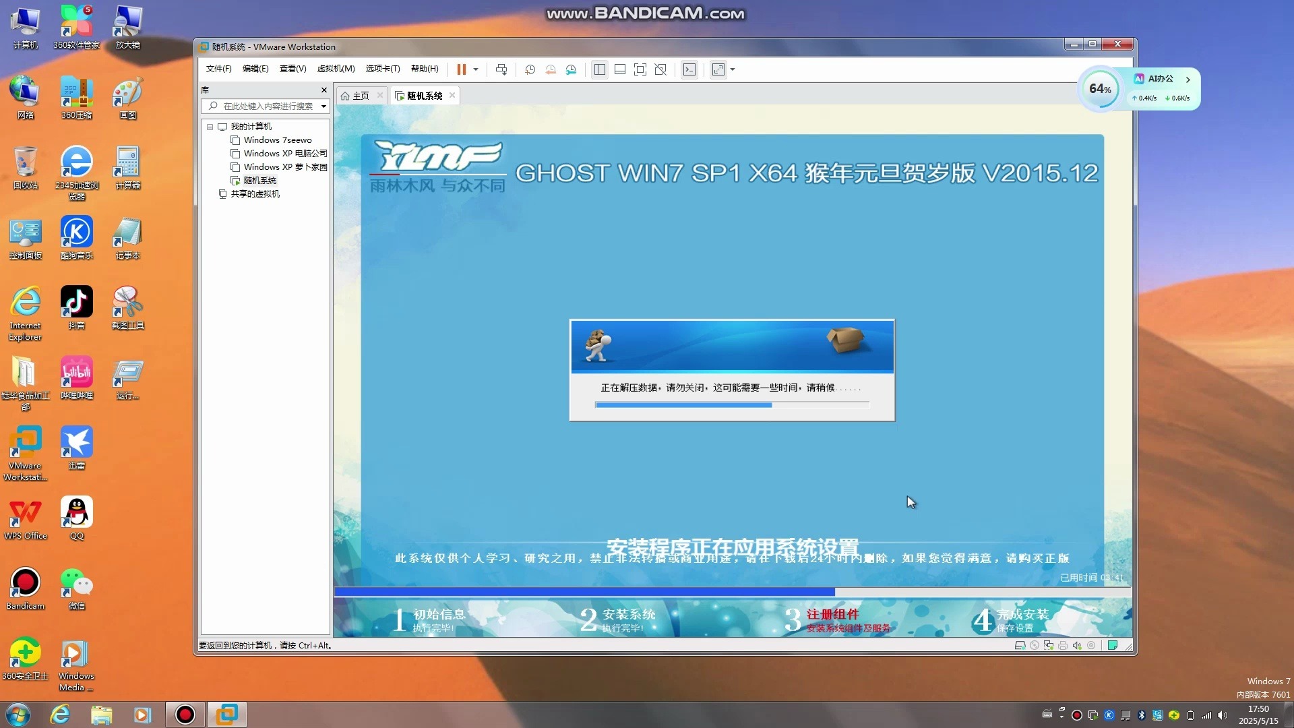Revert VM to the previous snapshot
1294x728 pixels.
tap(551, 69)
